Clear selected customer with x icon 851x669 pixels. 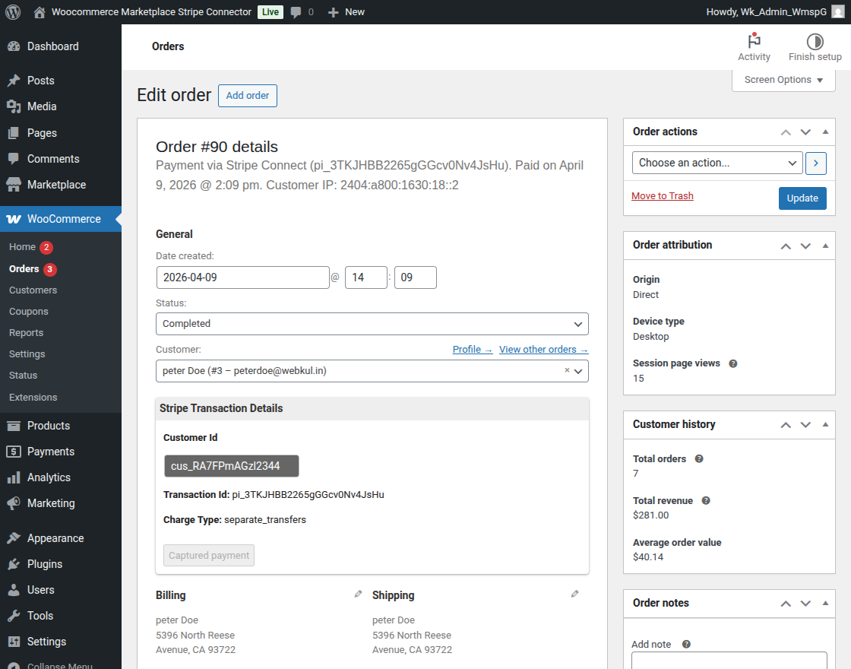click(x=567, y=370)
